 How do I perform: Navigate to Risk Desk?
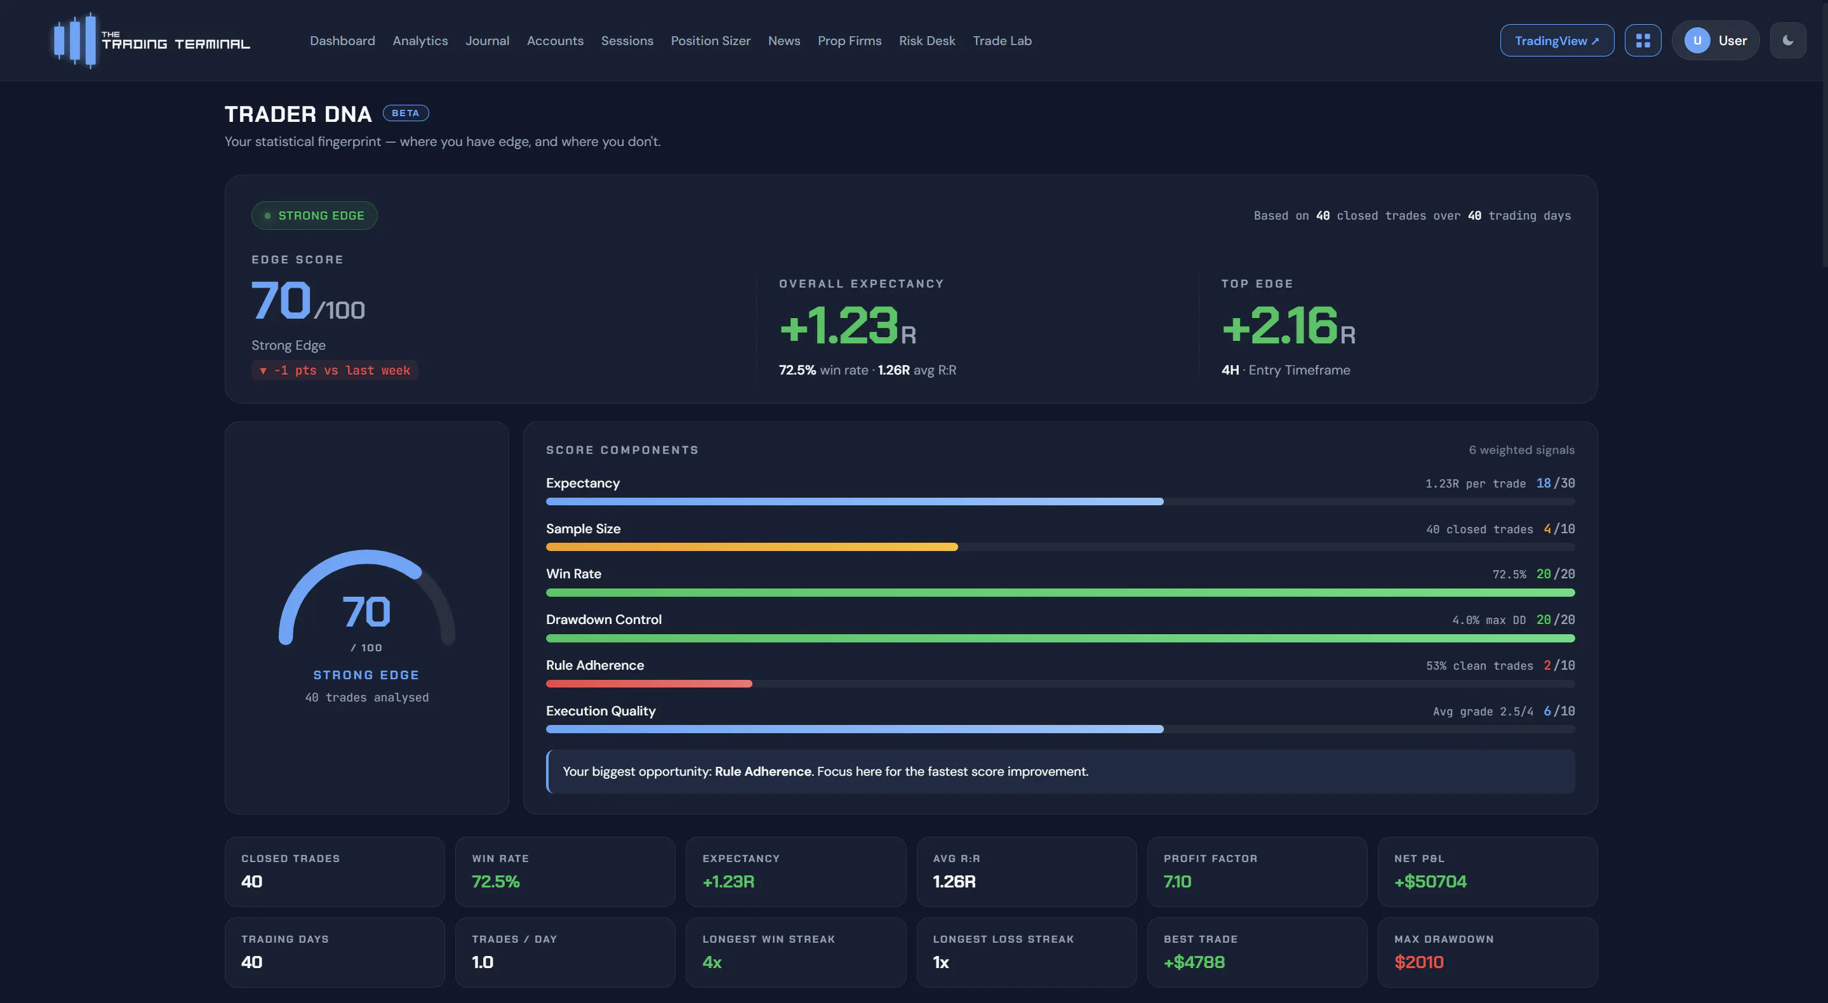(927, 41)
